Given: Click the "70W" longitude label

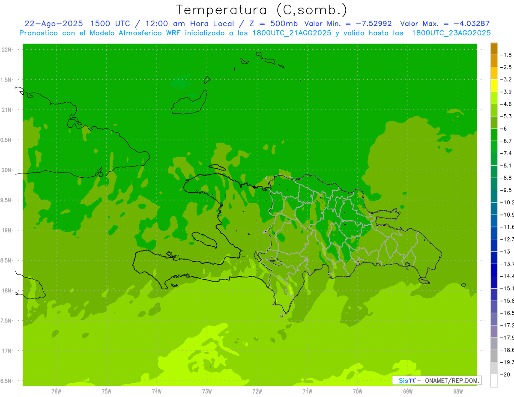Looking at the screenshot, I should [x=358, y=391].
